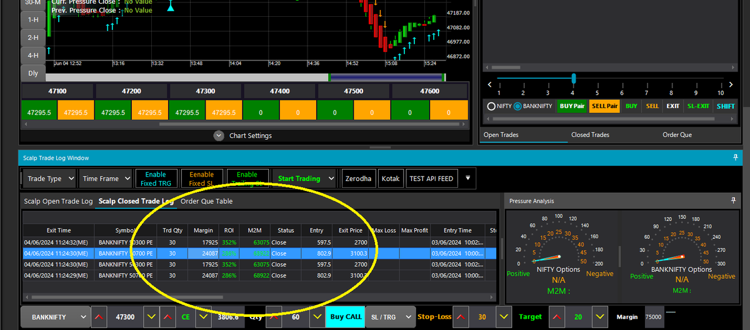Click the left arrow of the 1-10 slider
This screenshot has width=750, height=330.
coord(489,84)
